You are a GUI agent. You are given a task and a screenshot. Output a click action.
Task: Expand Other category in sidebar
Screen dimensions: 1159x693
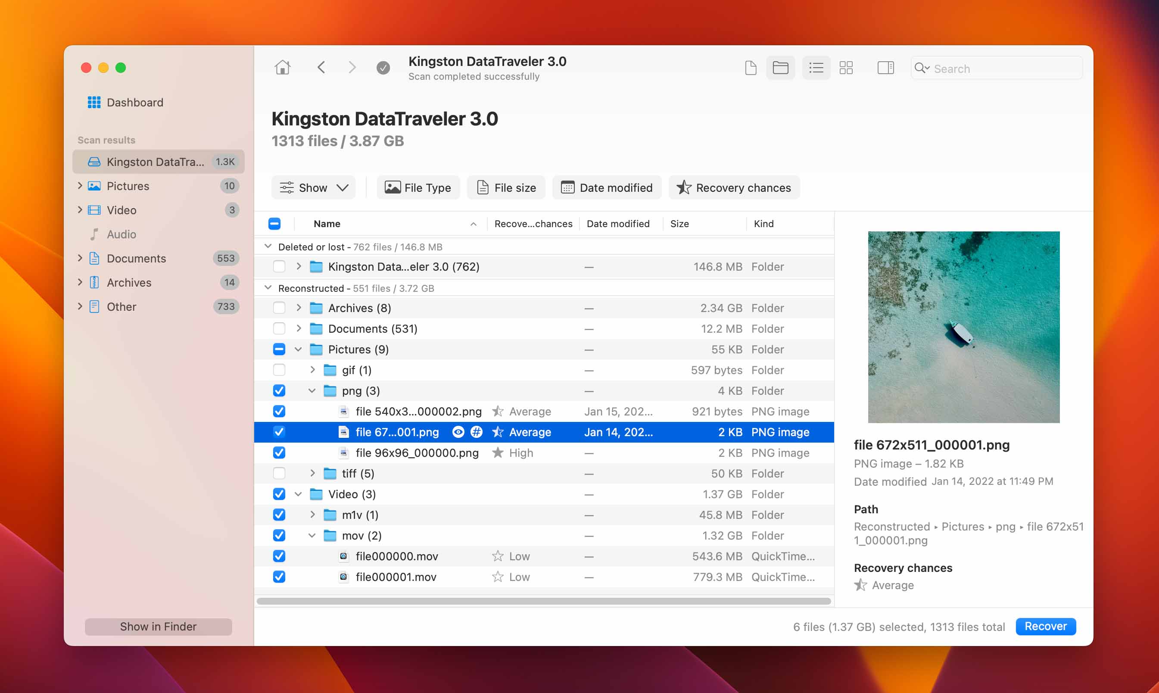(80, 306)
